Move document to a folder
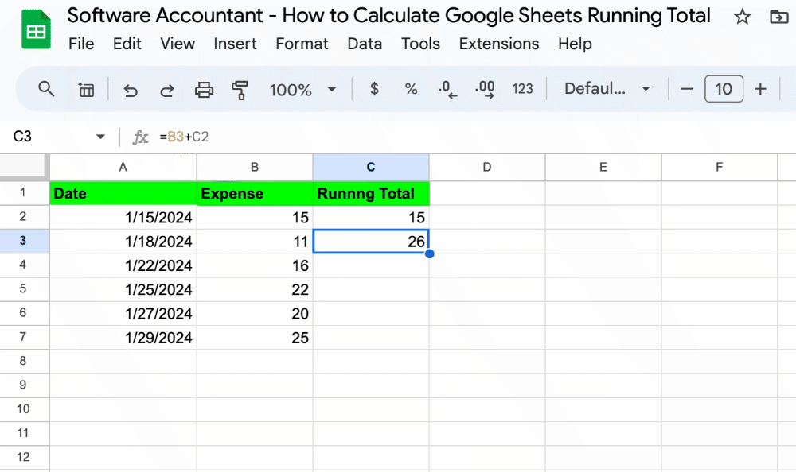Image resolution: width=796 pixels, height=472 pixels. click(778, 17)
